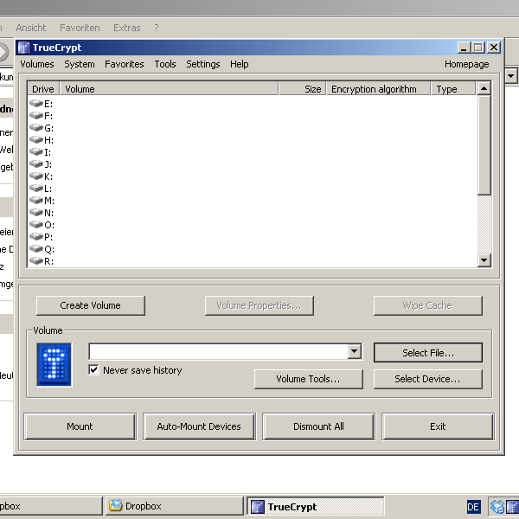Screen dimensions: 519x519
Task: Sort by the Size column header
Action: (x=302, y=89)
